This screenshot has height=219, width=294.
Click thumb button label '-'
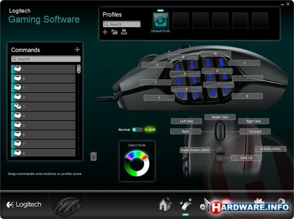[247, 78]
